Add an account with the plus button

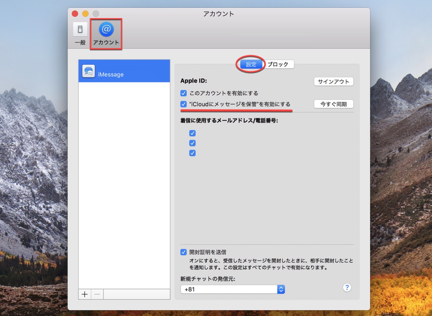85,294
